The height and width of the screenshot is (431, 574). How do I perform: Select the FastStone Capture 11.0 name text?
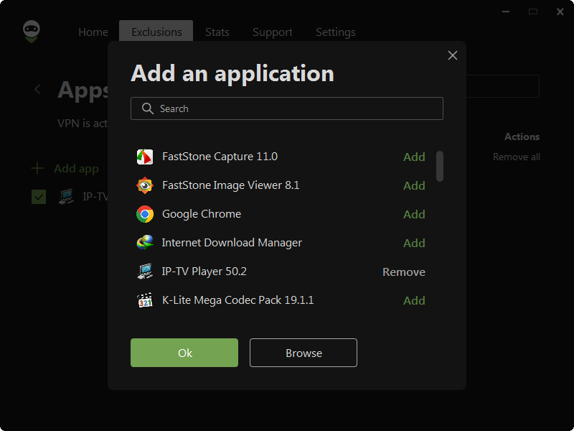220,157
